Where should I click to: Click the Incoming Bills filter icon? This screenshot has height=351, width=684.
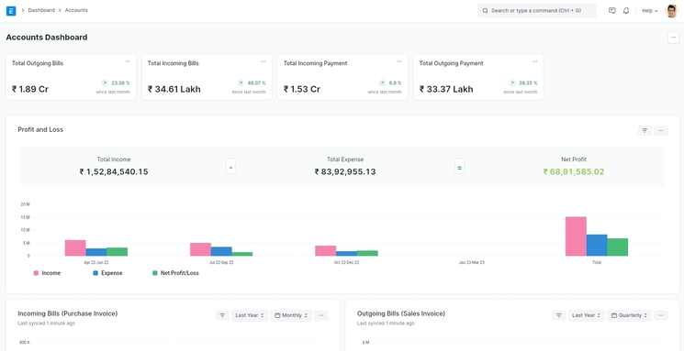point(222,316)
